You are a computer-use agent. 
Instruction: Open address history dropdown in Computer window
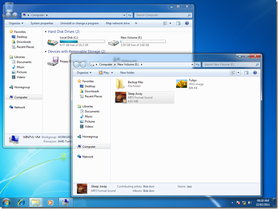[124, 15]
